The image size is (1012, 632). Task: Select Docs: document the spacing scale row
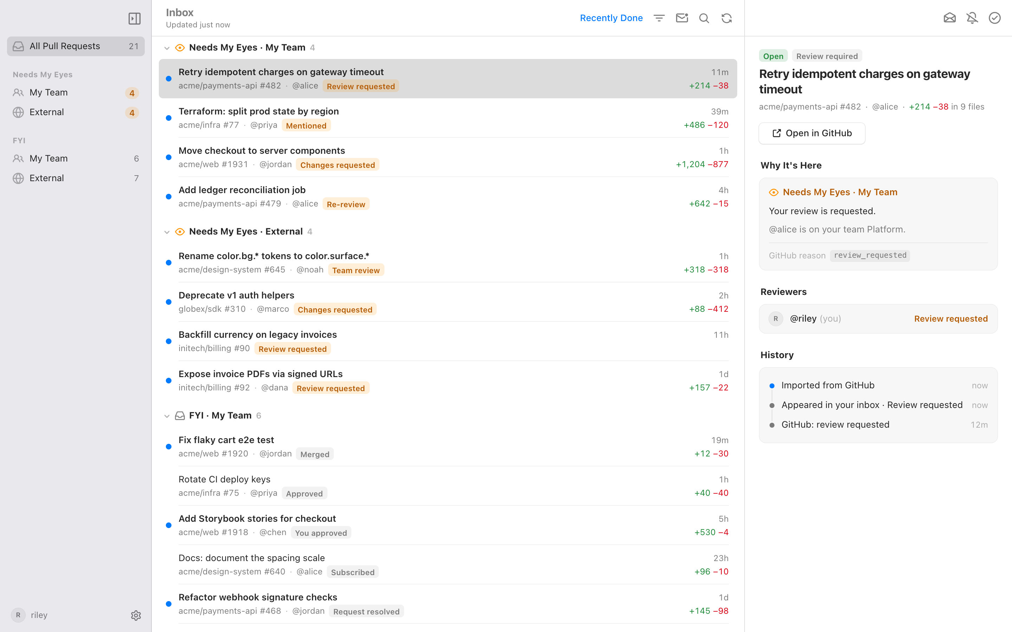pos(448,564)
